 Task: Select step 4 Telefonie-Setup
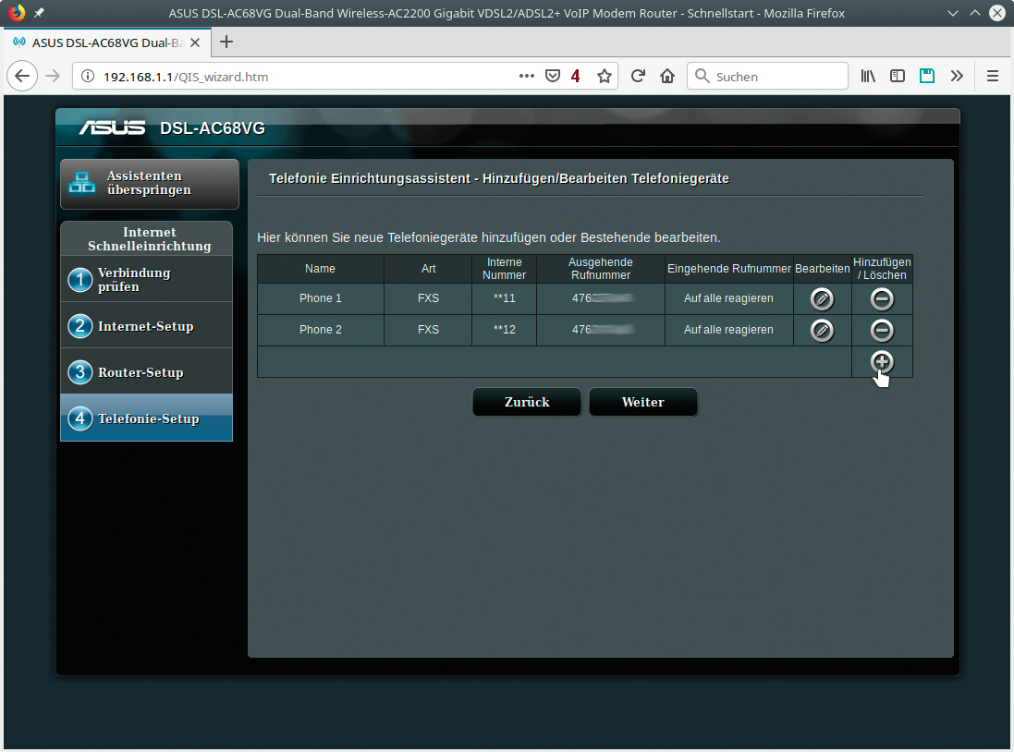coord(146,418)
